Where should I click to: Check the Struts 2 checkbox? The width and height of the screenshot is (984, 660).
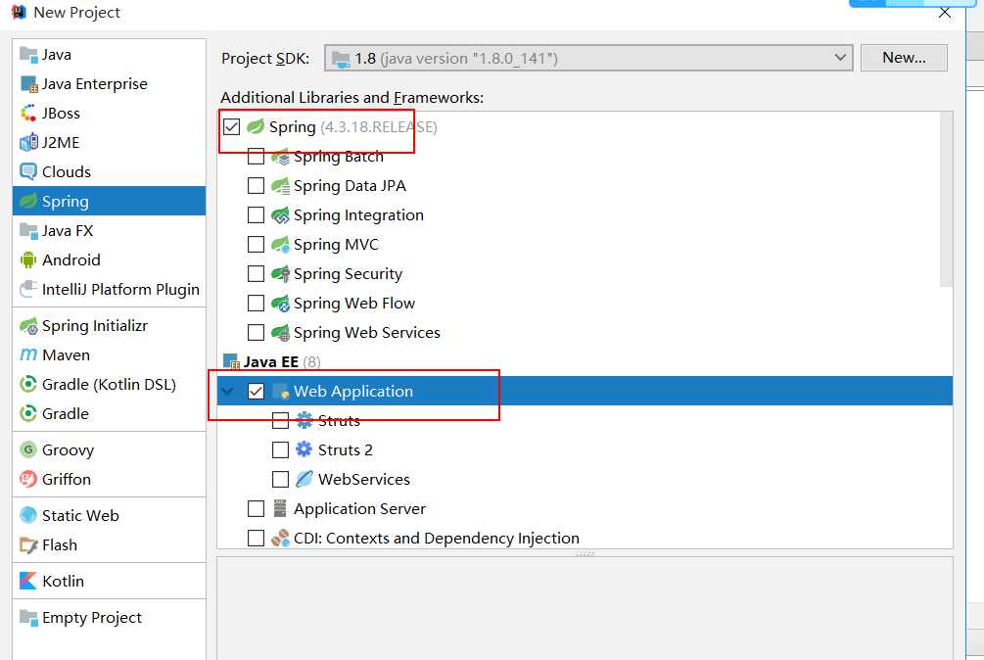(x=281, y=449)
